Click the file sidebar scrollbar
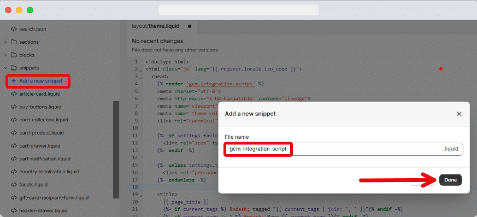 [x=116, y=150]
